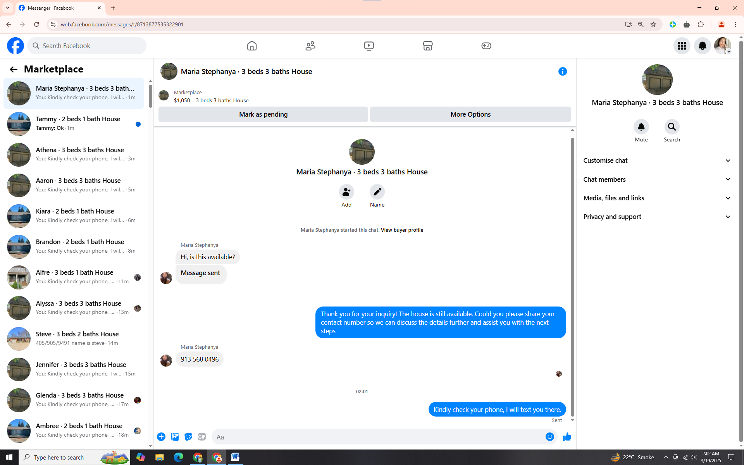Reload the browser page

[36, 24]
